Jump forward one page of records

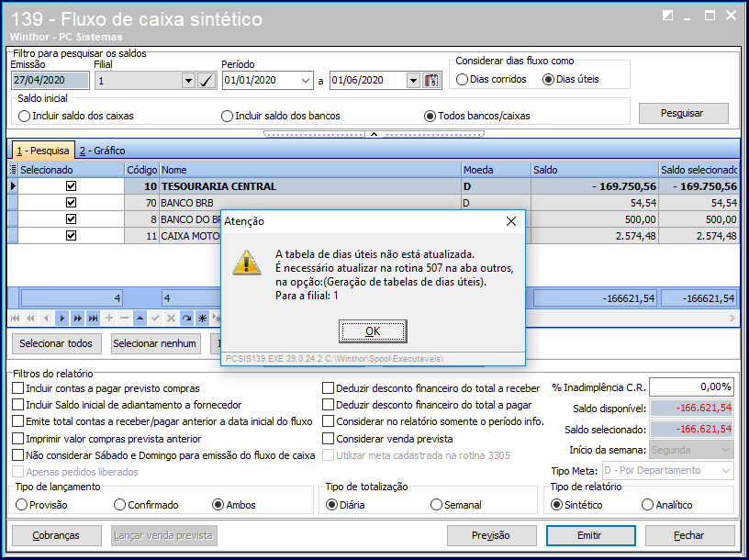[x=78, y=319]
